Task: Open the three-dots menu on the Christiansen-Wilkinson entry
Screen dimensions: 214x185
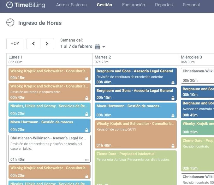Action: point(87,160)
